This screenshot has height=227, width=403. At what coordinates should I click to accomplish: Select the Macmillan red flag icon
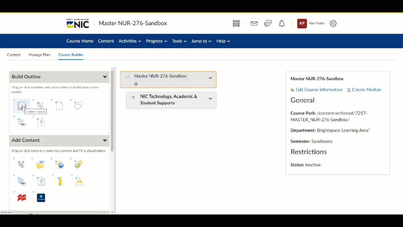click(x=21, y=198)
